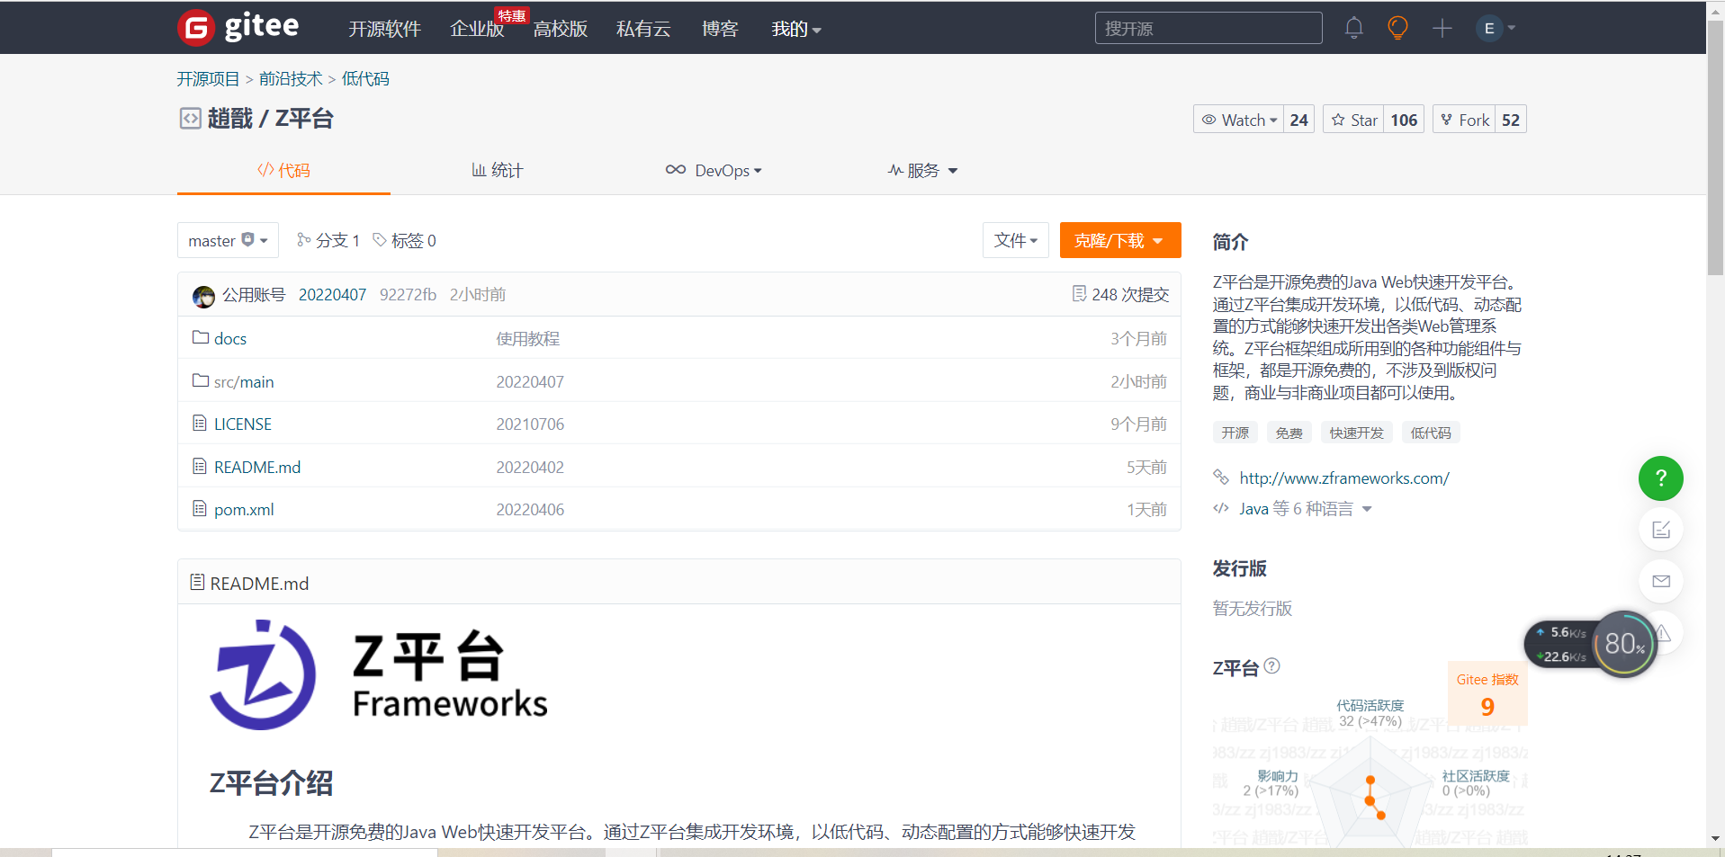Screen dimensions: 1725x857
Task: Open 私有云 in the top navbar
Action: [x=643, y=29]
